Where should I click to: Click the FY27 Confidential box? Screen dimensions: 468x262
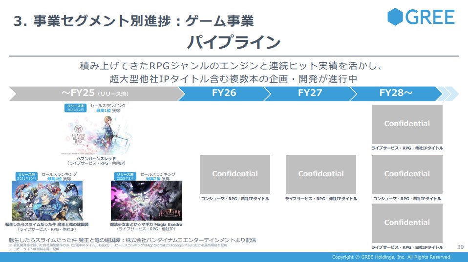(x=321, y=174)
